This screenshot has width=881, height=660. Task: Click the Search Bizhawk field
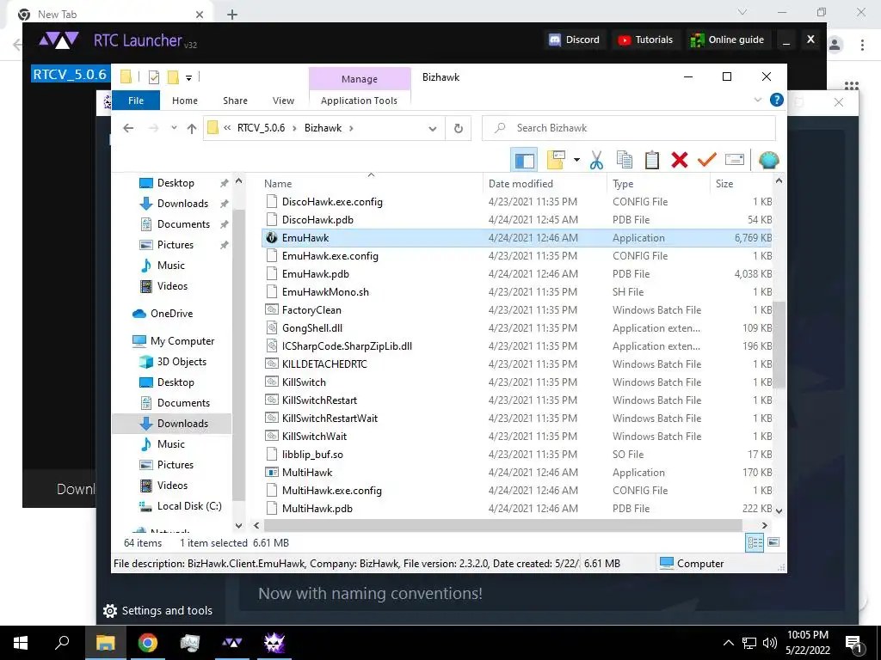pos(629,128)
